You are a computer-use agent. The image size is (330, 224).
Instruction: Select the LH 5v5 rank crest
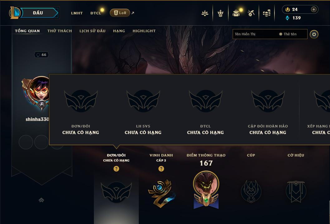143,101
